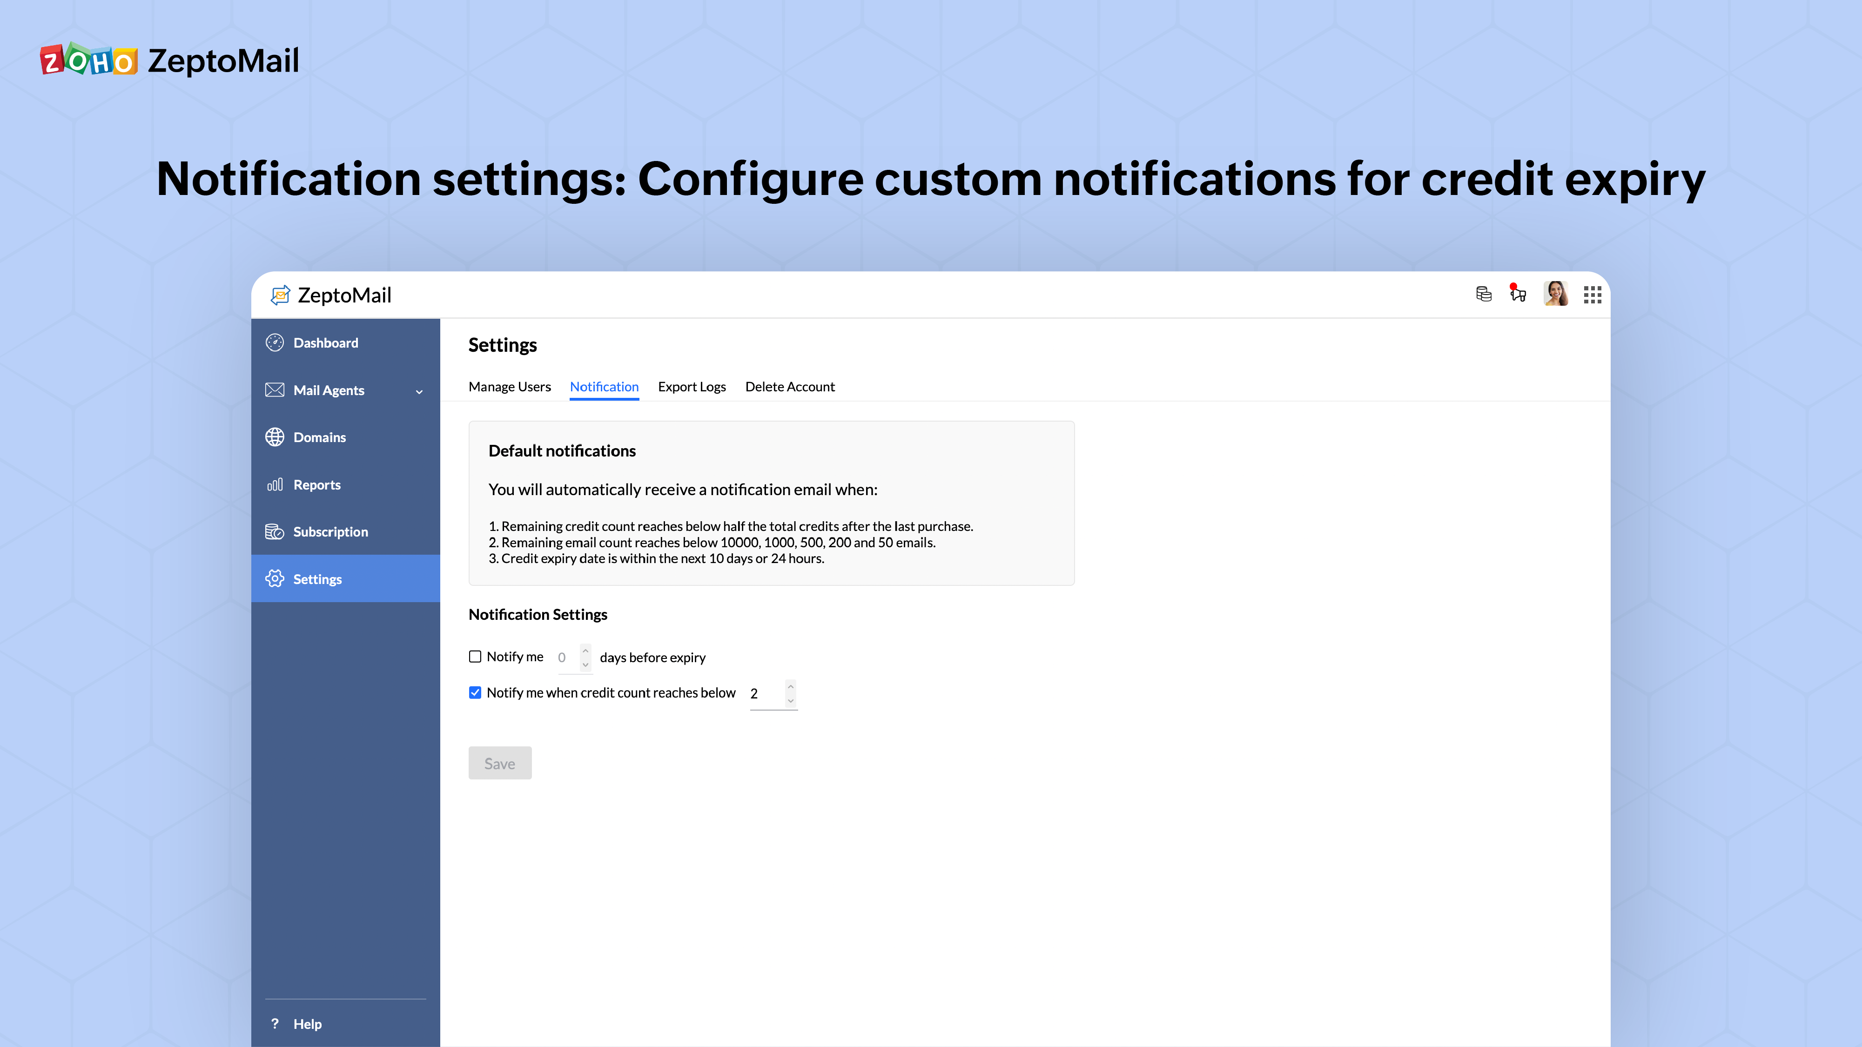
Task: Switch to the Manage Users tab
Action: [510, 387]
